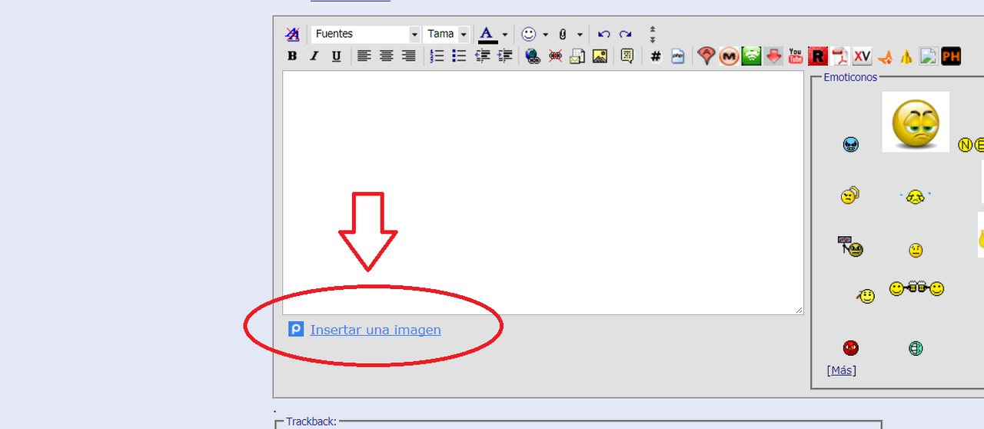Click the red down arrow icon
This screenshot has width=984, height=429.
pyautogui.click(x=773, y=56)
